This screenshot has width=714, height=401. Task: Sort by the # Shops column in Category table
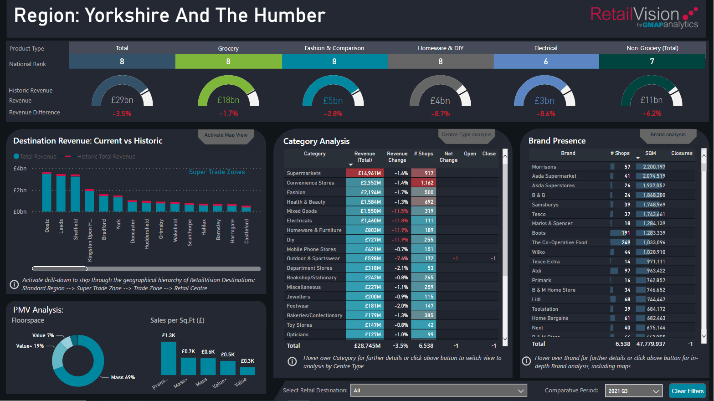click(423, 154)
